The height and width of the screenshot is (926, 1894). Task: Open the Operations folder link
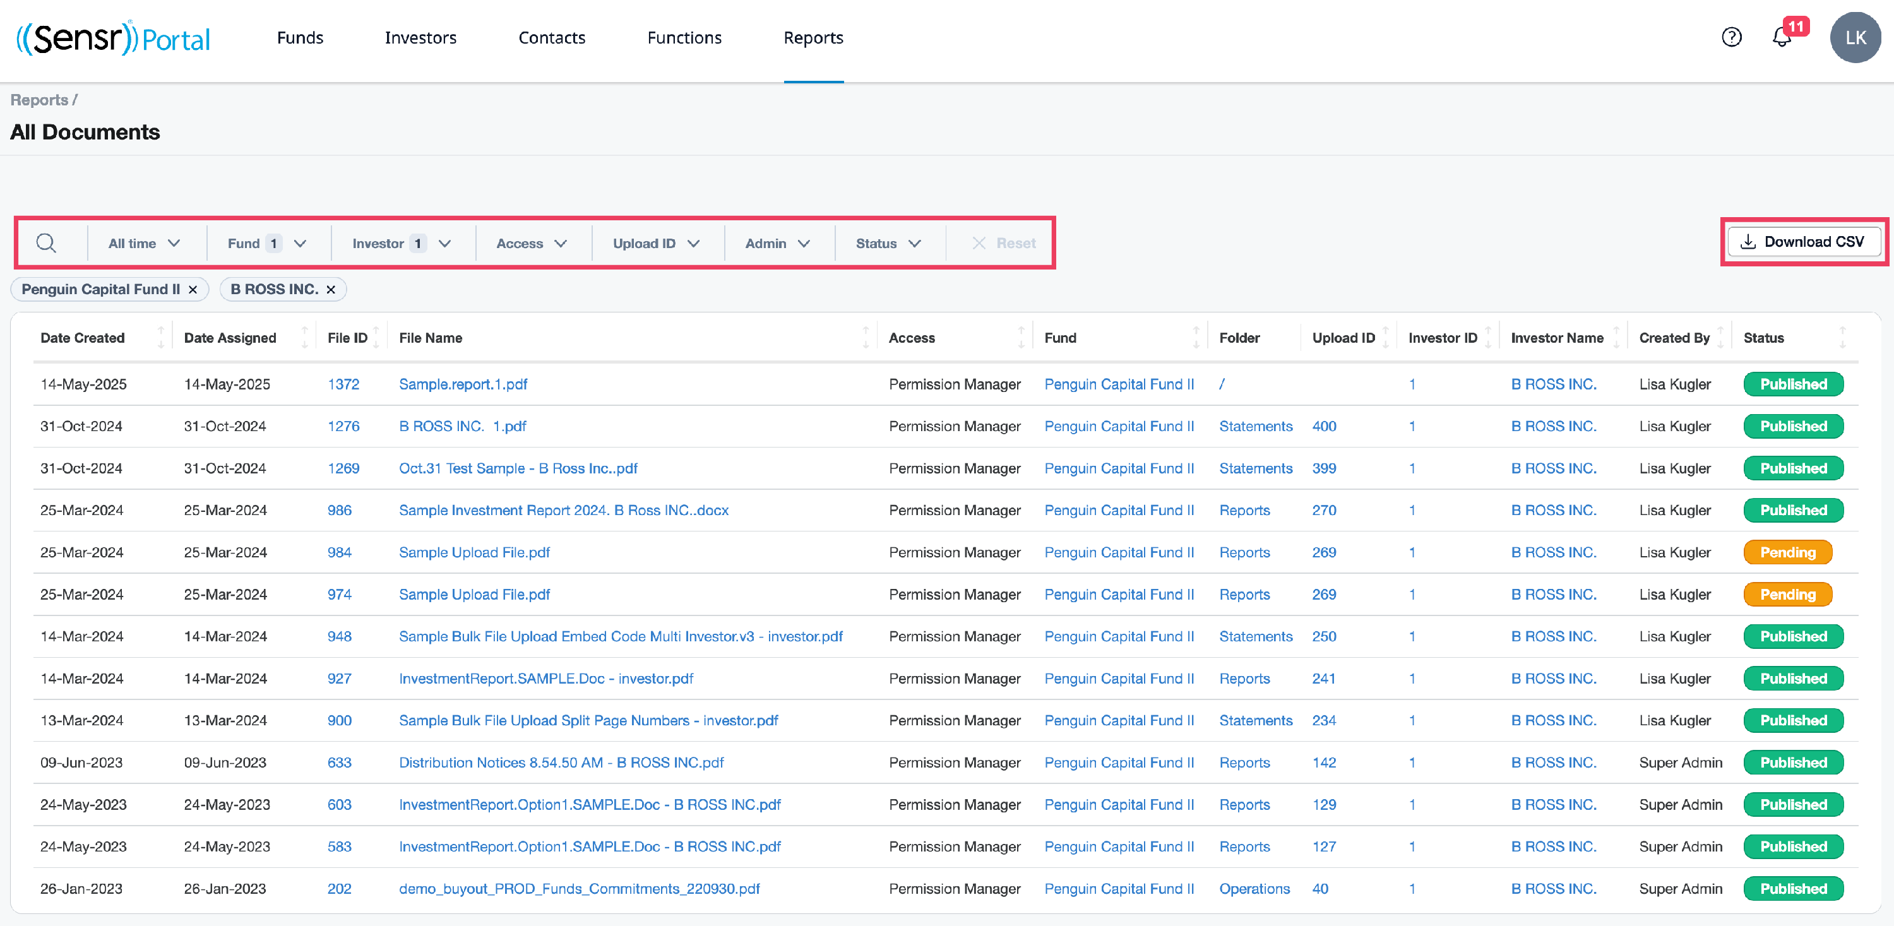coord(1254,889)
